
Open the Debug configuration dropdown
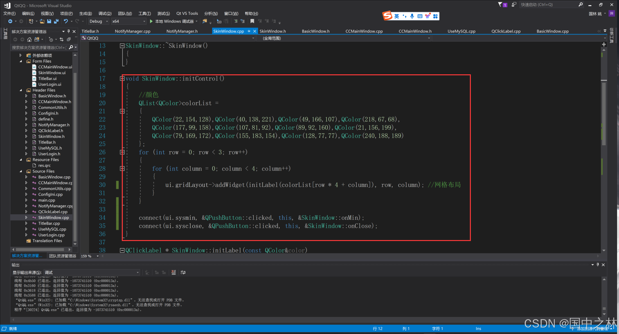click(x=98, y=21)
